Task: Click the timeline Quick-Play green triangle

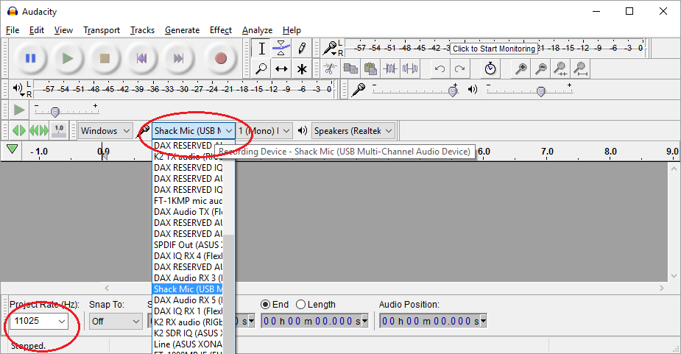Action: (13, 149)
